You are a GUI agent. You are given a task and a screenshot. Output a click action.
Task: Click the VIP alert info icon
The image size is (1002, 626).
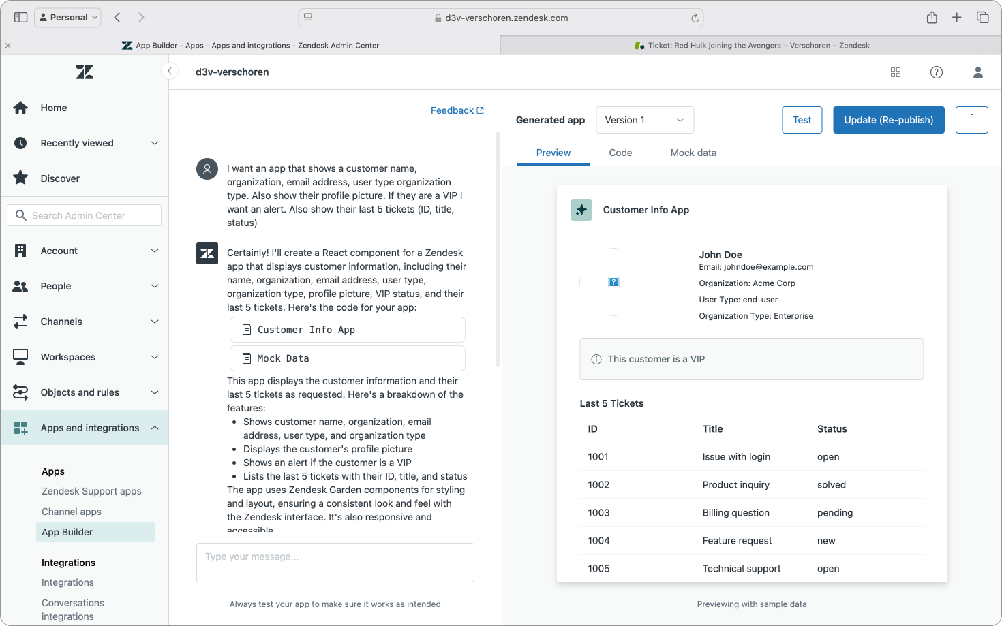point(596,359)
